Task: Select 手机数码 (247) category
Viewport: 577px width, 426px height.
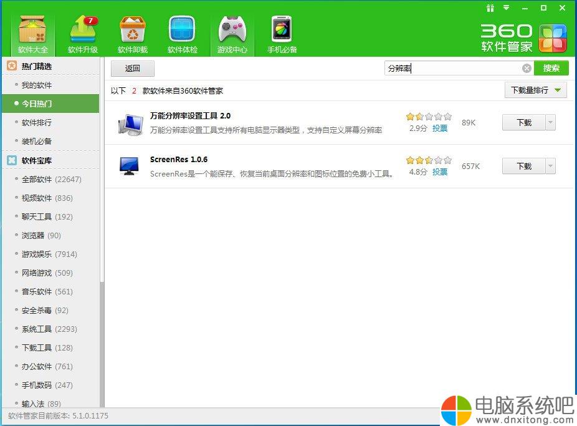Action: coord(50,385)
